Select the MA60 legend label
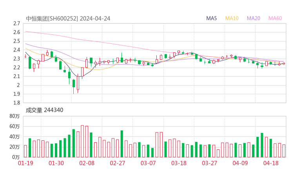The height and width of the screenshot is (172, 290). [275, 18]
